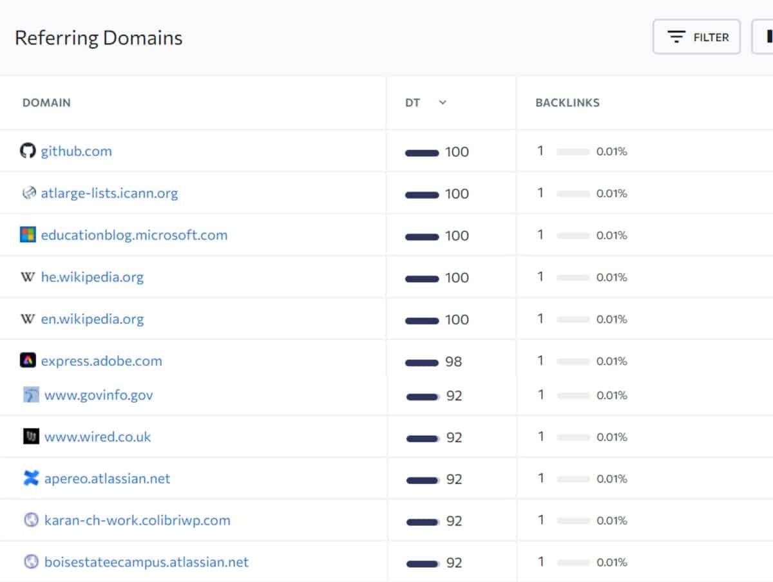This screenshot has width=773, height=582.
Task: Click the Wikipedia W icon for he.wikipedia.org
Action: [x=28, y=276]
